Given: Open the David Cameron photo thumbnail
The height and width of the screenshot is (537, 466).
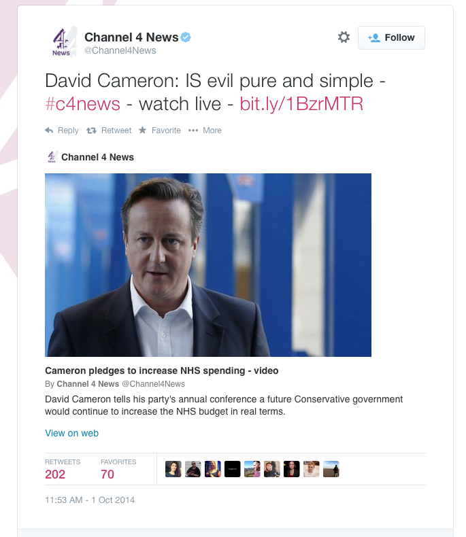Looking at the screenshot, I should click(x=208, y=265).
